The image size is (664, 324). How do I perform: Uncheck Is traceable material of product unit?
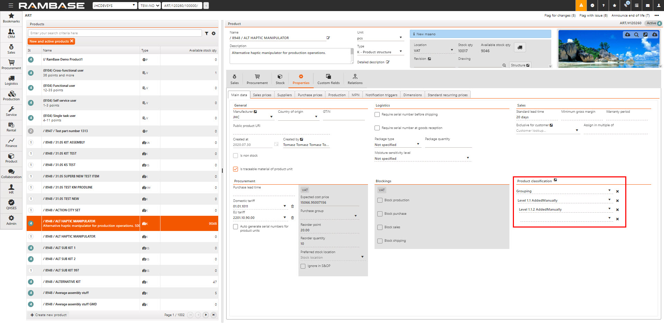pyautogui.click(x=236, y=169)
